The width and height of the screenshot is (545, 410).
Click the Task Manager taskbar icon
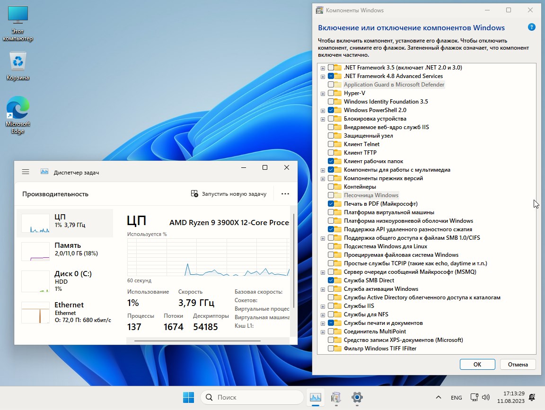click(x=315, y=397)
